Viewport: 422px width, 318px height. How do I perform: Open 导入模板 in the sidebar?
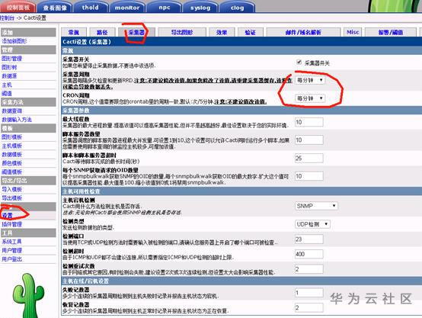click(x=12, y=189)
